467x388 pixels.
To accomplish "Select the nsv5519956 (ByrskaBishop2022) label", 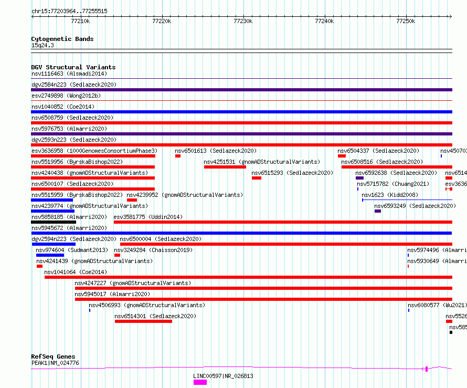I will coord(77,162).
